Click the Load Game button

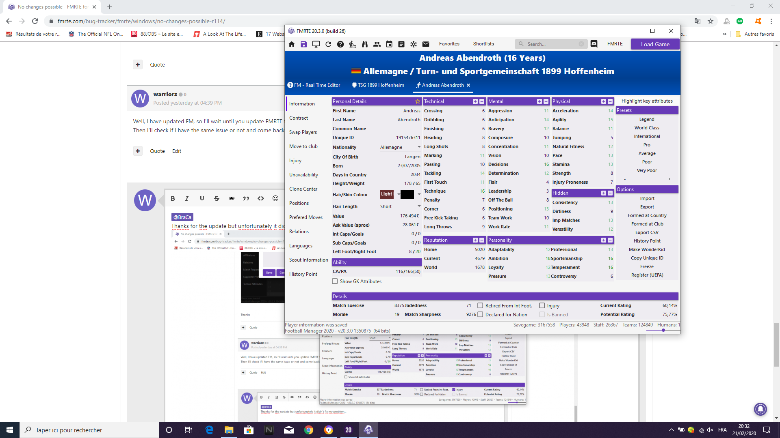(655, 44)
